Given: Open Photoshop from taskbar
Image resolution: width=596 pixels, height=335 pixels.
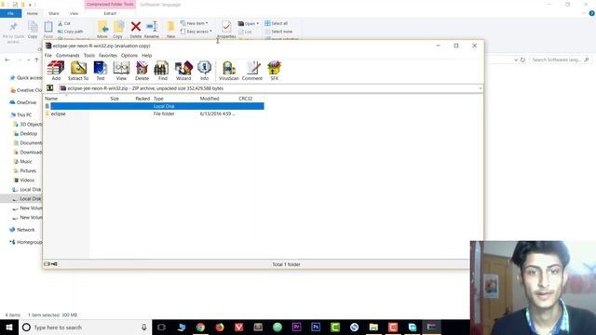Looking at the screenshot, I should [316, 327].
